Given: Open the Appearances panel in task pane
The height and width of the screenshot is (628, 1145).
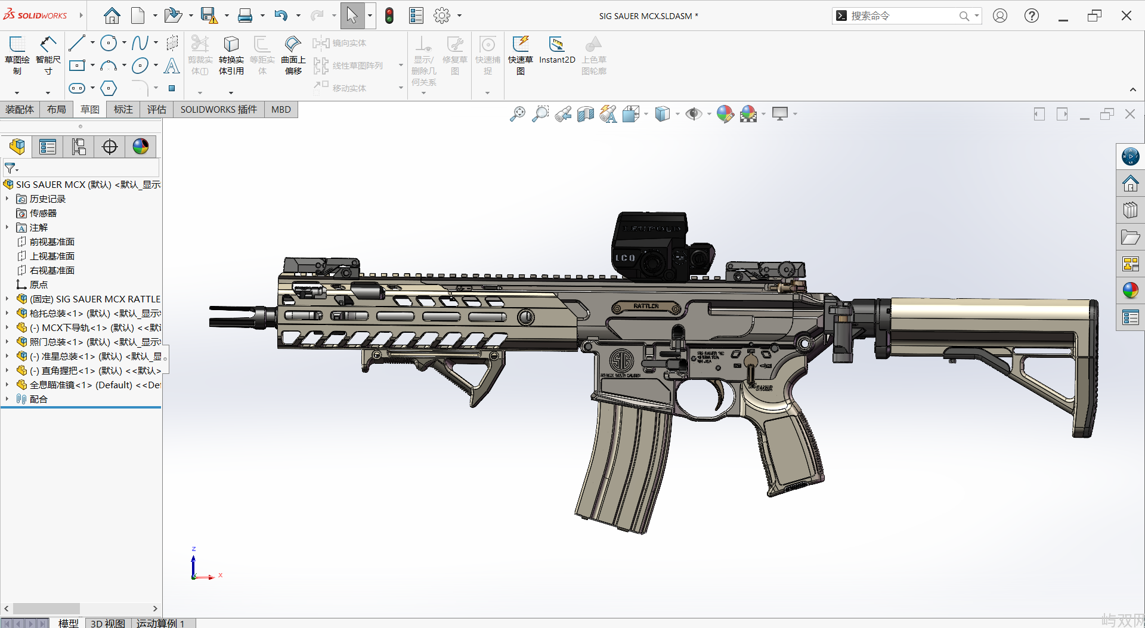Looking at the screenshot, I should tap(1130, 290).
